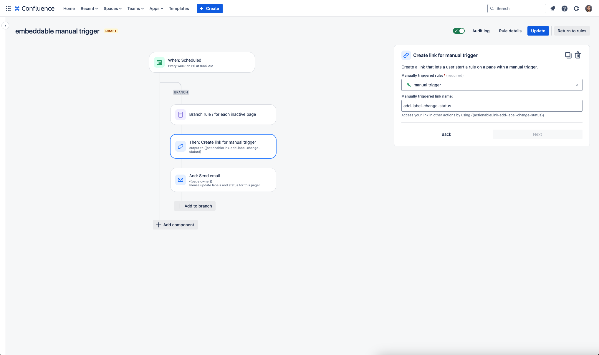Open the Spaces dropdown menu

pos(112,9)
